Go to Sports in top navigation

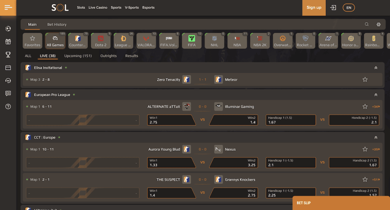(x=116, y=8)
